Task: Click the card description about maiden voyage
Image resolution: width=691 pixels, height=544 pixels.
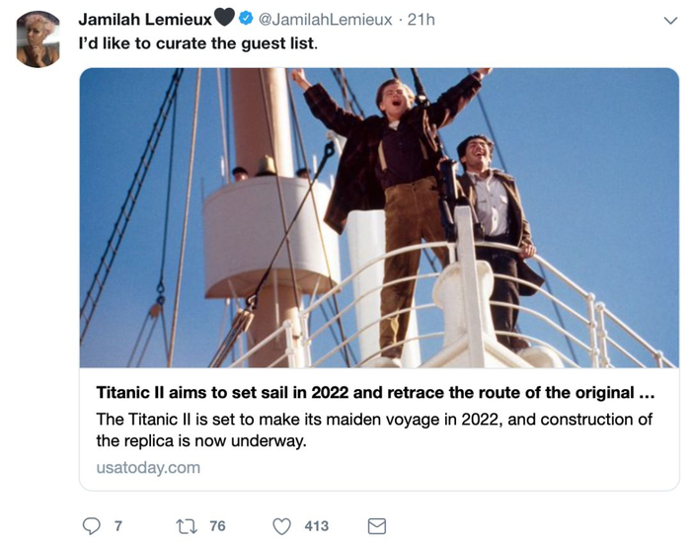Action: tap(374, 429)
